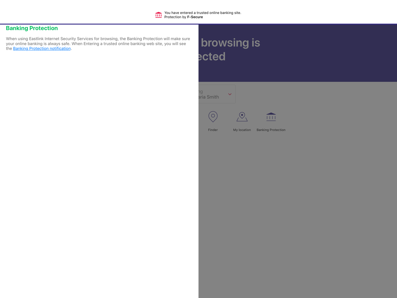Open the Banking Protection building icon
Image resolution: width=397 pixels, height=298 pixels.
point(271,117)
